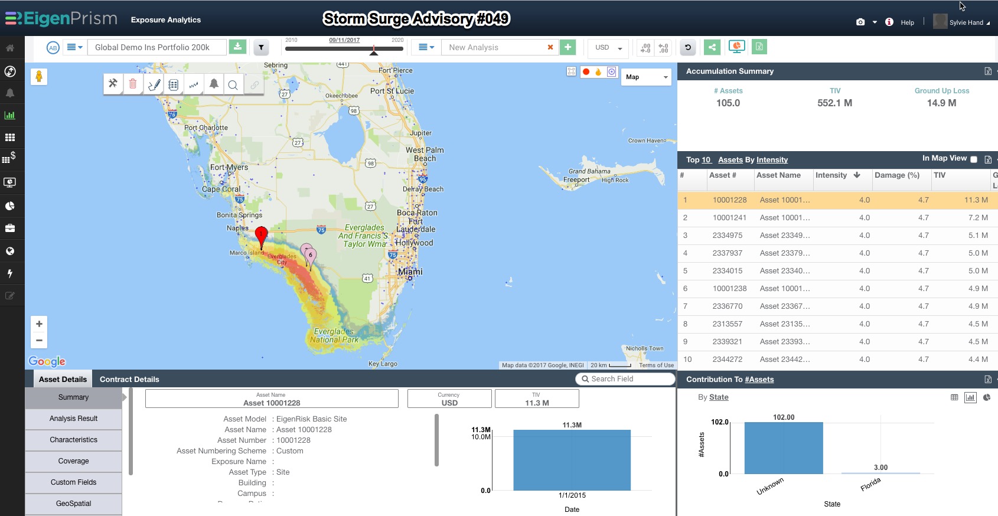Toggle the AB circle button by portfolio

point(53,48)
